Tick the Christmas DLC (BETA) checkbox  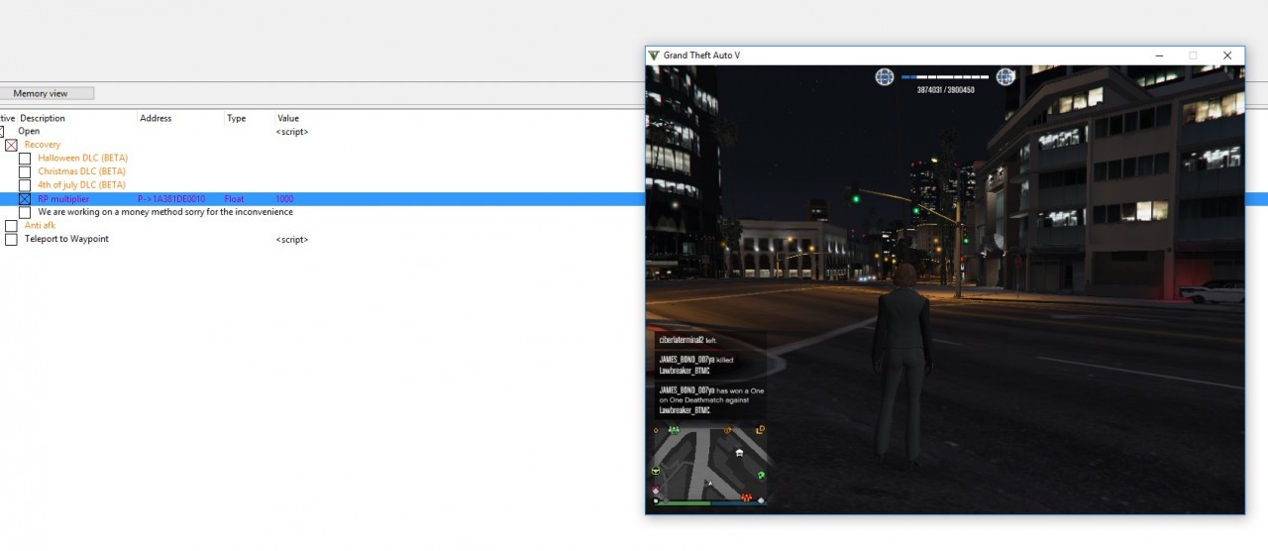[x=25, y=172]
